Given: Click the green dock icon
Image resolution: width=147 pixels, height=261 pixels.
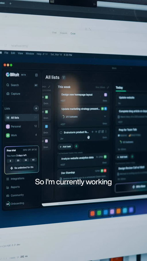Looking at the screenshot, I should coord(99,213).
